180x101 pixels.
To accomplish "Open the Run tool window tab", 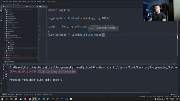I will tap(5, 95).
